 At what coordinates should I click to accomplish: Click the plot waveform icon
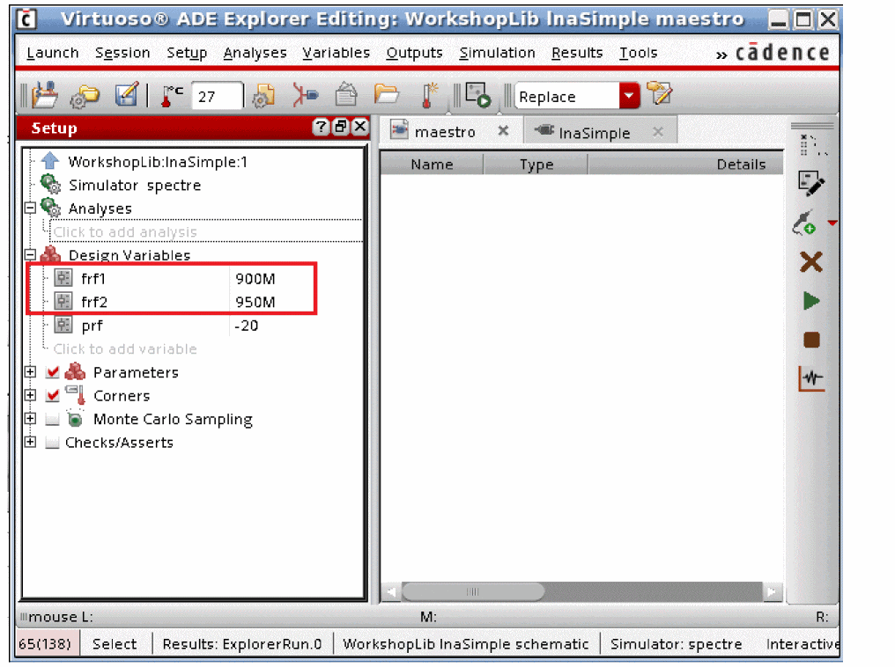(x=811, y=378)
